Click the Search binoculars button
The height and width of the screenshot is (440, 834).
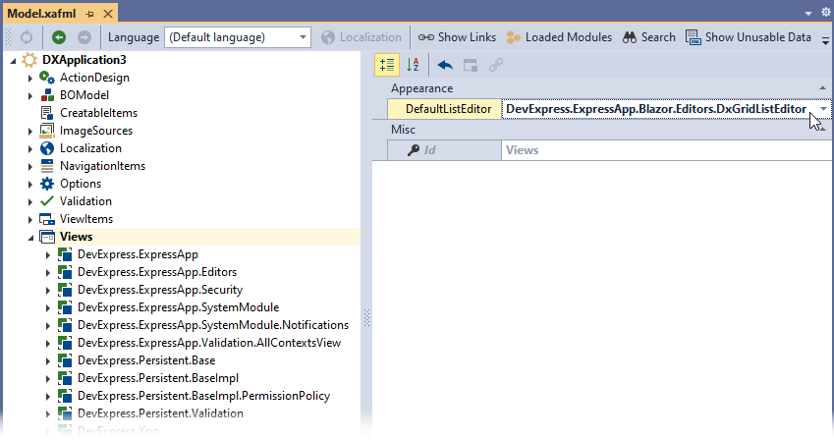pos(649,37)
